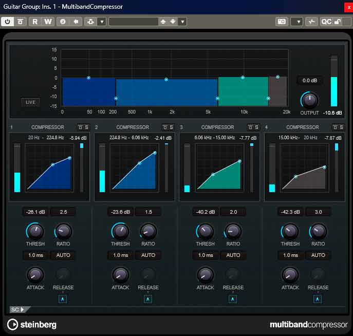Expand the SC side-chain section
Screen dimensions: 353x336
(x=17, y=309)
